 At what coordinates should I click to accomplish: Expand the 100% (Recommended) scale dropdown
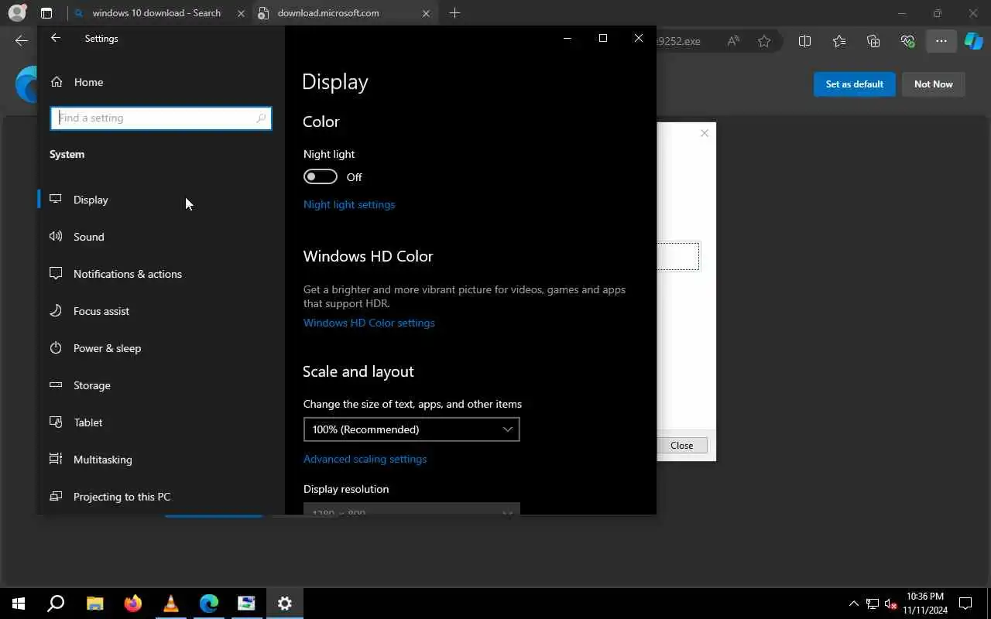[411, 429]
